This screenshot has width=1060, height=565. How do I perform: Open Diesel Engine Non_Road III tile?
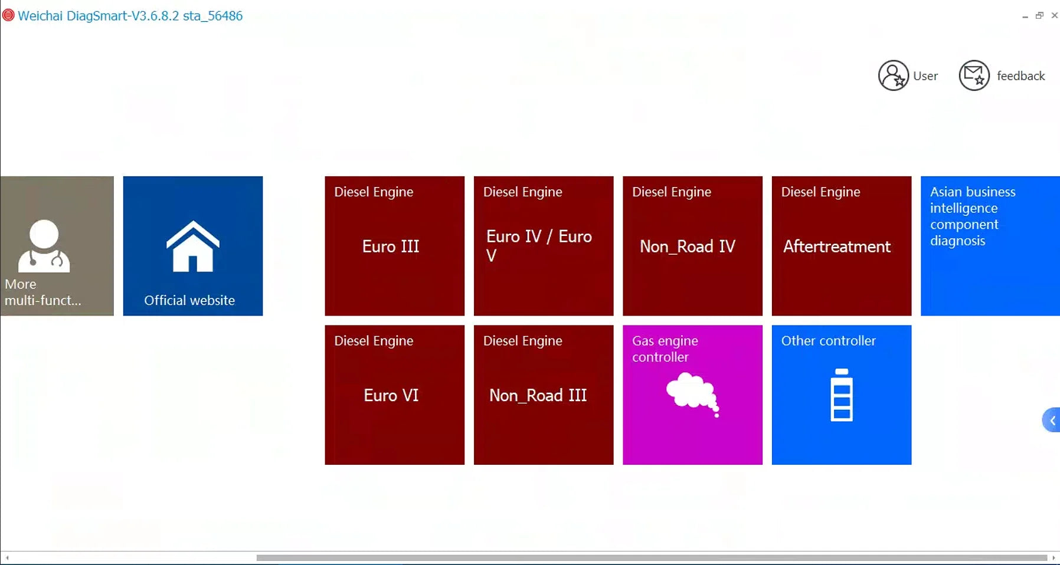(544, 395)
